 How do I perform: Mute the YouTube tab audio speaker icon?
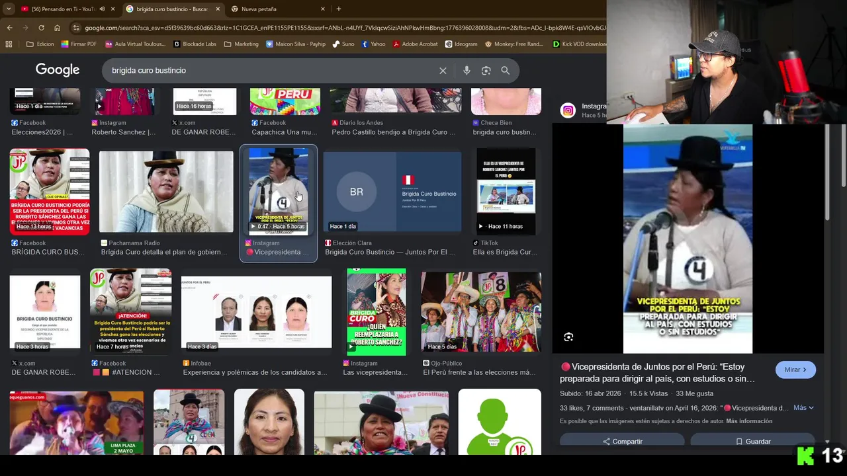[x=102, y=9]
